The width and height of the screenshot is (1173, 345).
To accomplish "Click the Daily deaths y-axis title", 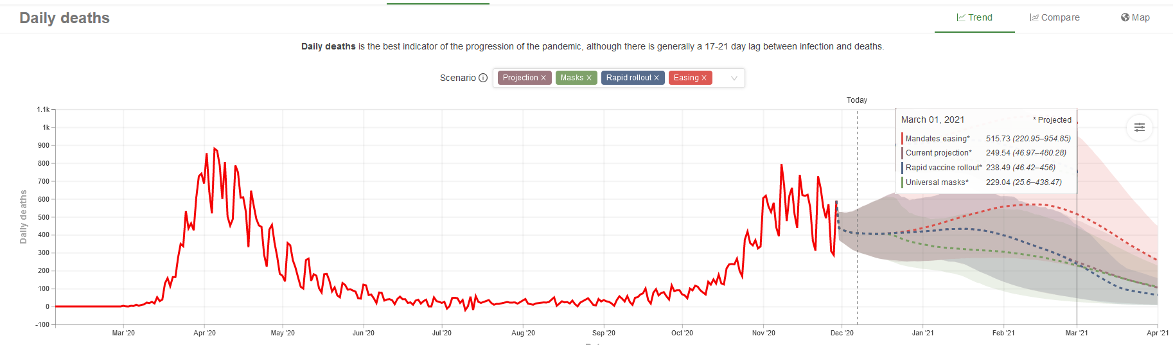I will 24,217.
